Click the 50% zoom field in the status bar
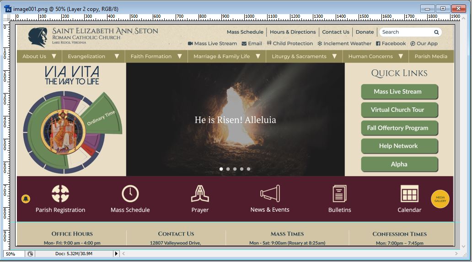 pos(13,254)
